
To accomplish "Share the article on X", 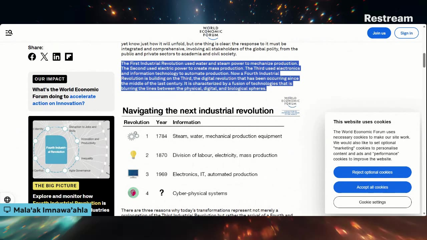I will click(x=44, y=57).
